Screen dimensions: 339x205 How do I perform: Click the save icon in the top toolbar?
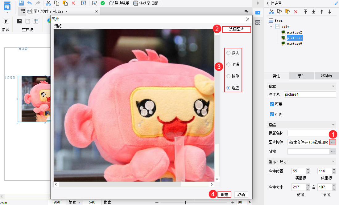[x=21, y=3]
